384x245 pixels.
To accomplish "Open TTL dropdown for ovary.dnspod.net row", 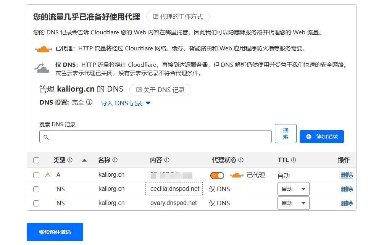I will [294, 203].
